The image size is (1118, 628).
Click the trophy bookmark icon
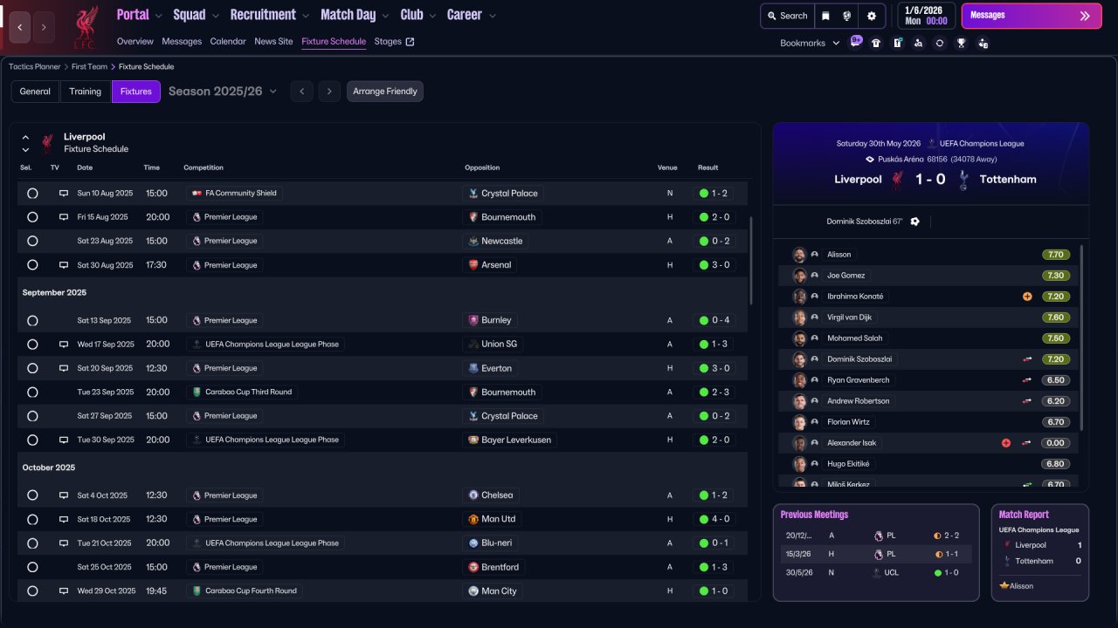[962, 43]
